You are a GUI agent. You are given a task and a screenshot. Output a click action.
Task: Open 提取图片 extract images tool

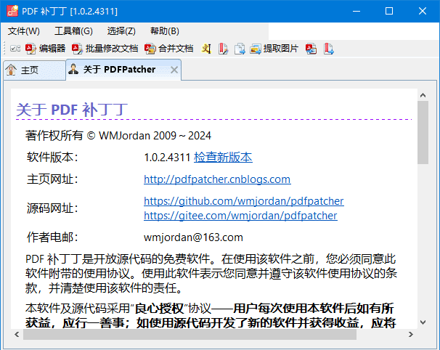point(274,49)
